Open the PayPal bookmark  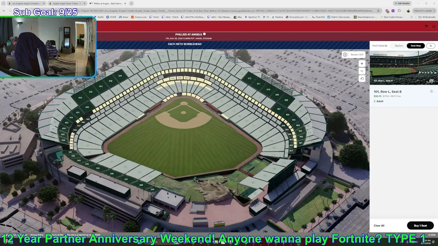[99, 17]
